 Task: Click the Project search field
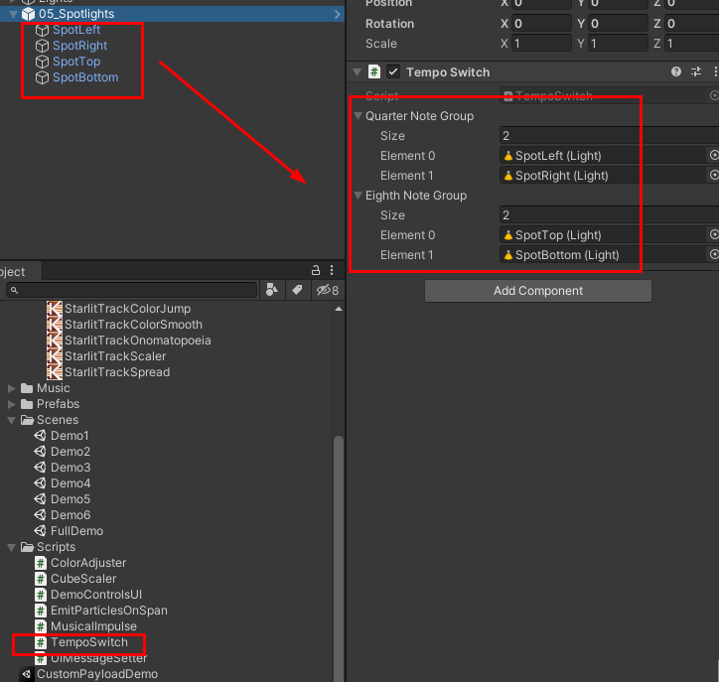coord(132,290)
